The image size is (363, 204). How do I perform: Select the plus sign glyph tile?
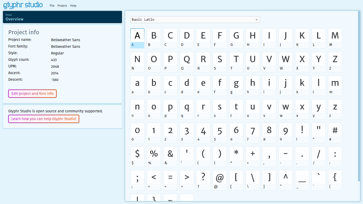253,156
